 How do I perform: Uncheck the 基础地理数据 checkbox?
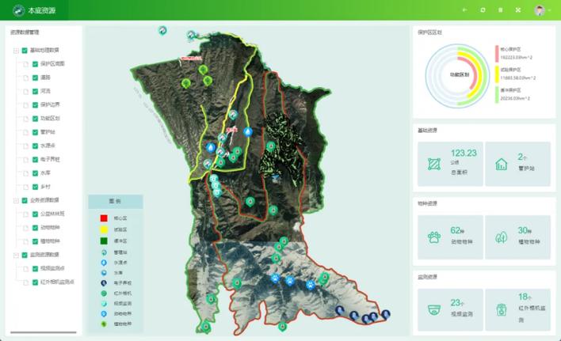pyautogui.click(x=25, y=51)
